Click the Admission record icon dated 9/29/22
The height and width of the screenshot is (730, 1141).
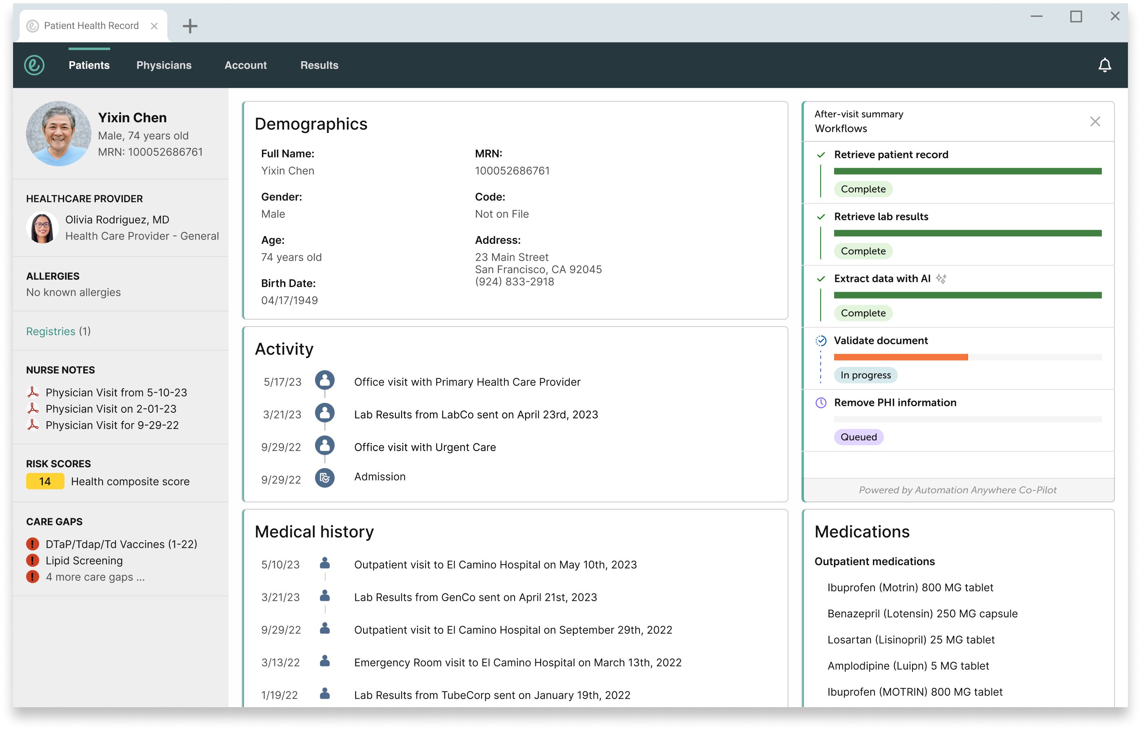coord(325,478)
